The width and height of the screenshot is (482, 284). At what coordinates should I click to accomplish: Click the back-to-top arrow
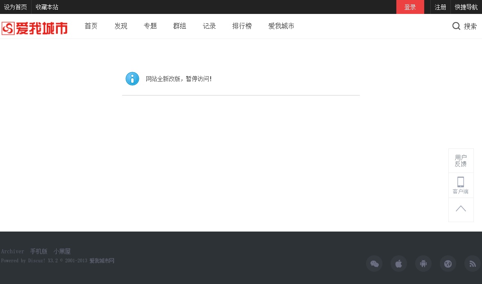461,209
